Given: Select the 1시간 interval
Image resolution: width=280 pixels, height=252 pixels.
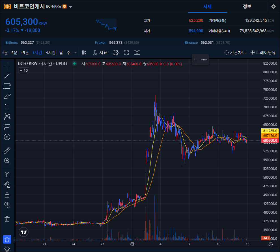Looking at the screenshot, I should 37,52.
